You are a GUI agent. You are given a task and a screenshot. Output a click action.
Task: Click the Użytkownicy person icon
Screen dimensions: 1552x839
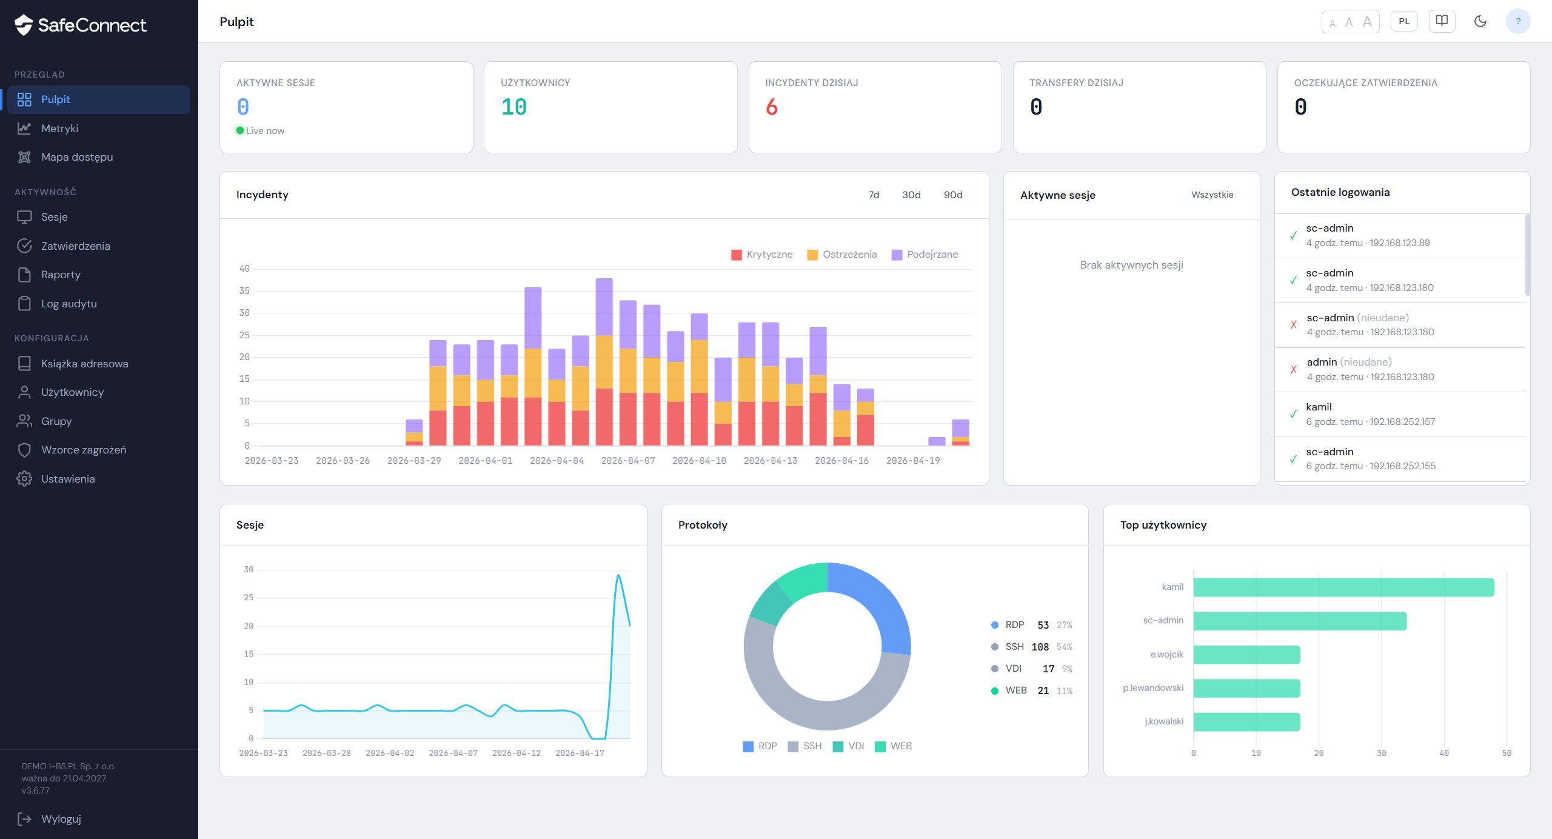click(x=24, y=392)
